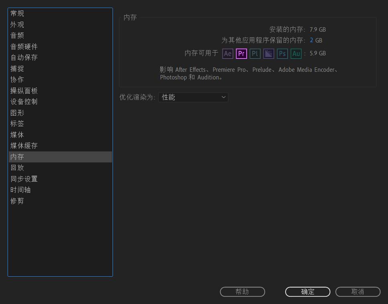Click the 帮助 help button

(x=242, y=292)
